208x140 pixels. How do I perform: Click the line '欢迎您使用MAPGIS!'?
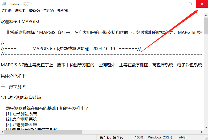pos(20,21)
